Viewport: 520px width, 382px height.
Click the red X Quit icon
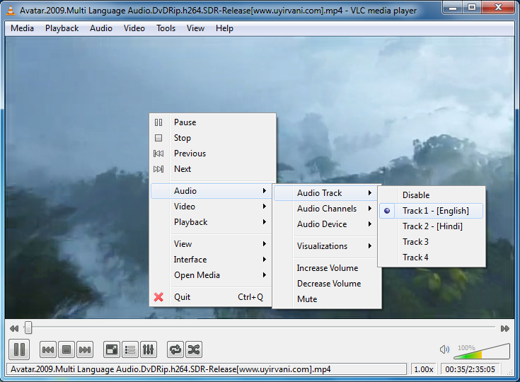click(158, 297)
